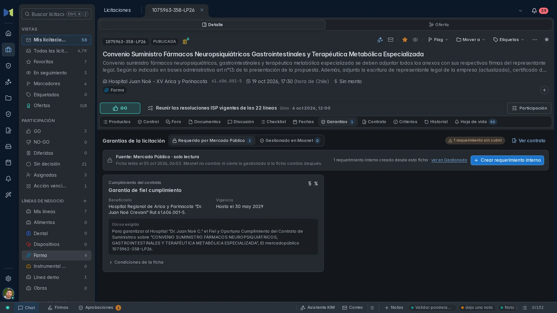Expand Condiciones de la ficha
This screenshot has height=313, width=557.
coord(136,262)
